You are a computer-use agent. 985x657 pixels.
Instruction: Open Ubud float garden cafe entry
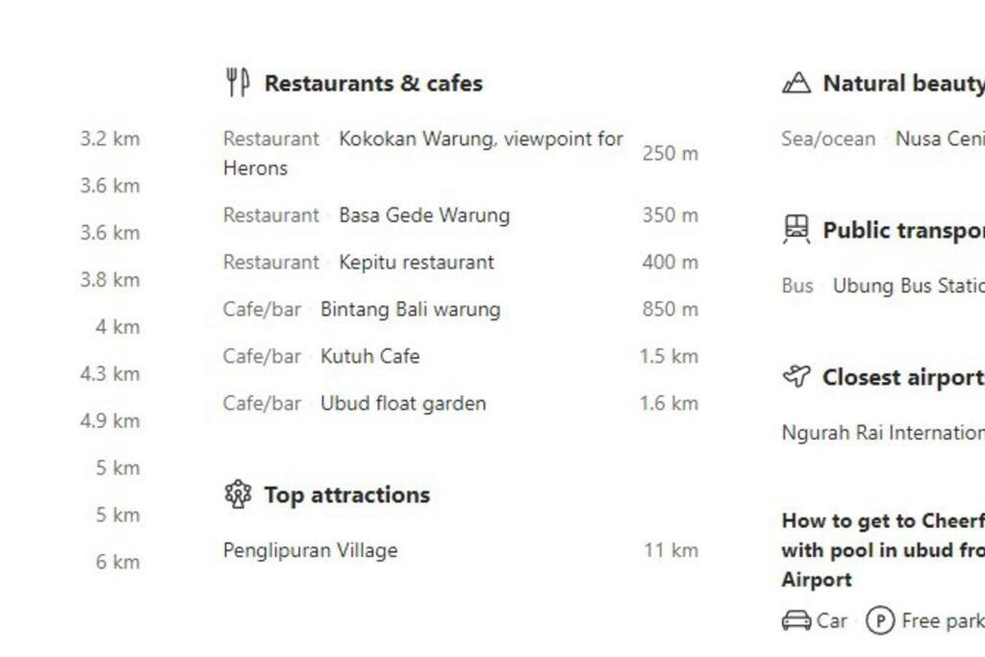(x=461, y=403)
